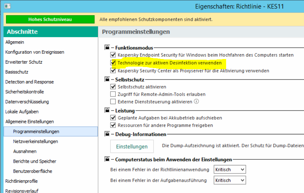Click label 'Bei einem Fehler in der Richtlinienanwendung'
This screenshot has height=193, width=304.
[160, 170]
